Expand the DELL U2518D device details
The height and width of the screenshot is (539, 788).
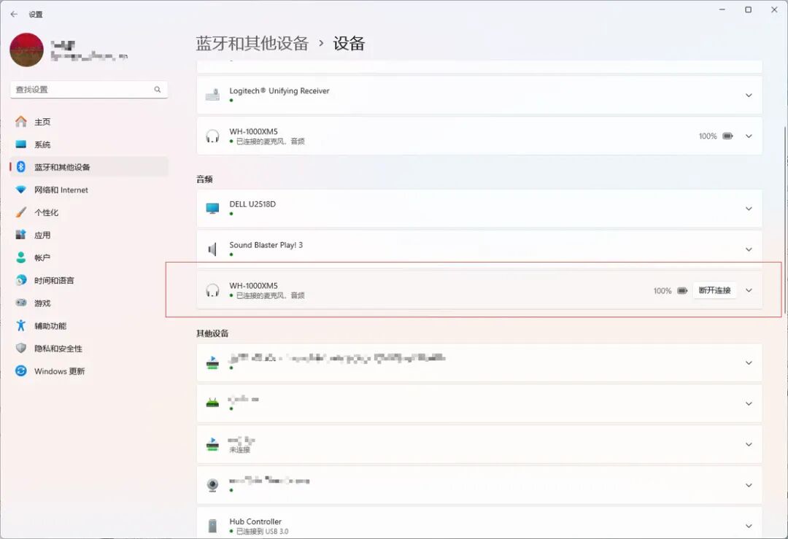click(749, 209)
